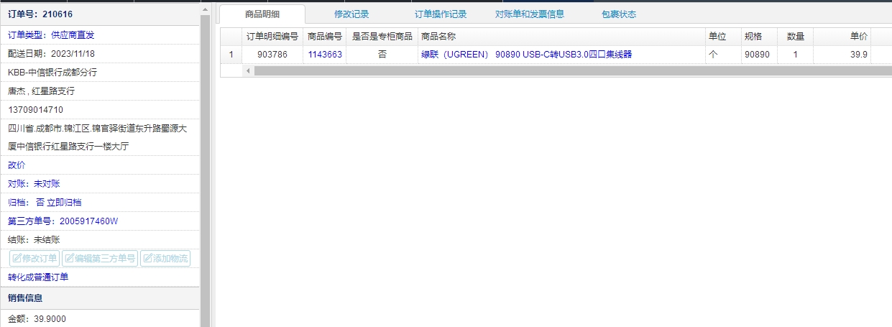Click the 单位 column header
Image resolution: width=892 pixels, height=327 pixels.
coord(724,37)
